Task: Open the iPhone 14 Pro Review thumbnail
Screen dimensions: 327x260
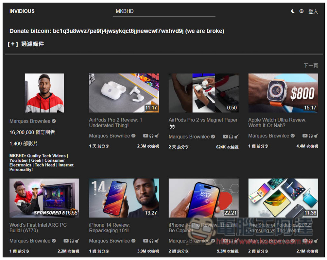Action: (x=203, y=198)
